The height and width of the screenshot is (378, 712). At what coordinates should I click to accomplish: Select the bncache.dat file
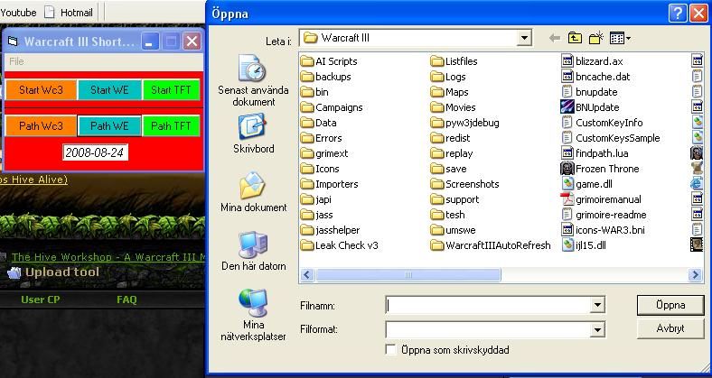[x=595, y=77]
